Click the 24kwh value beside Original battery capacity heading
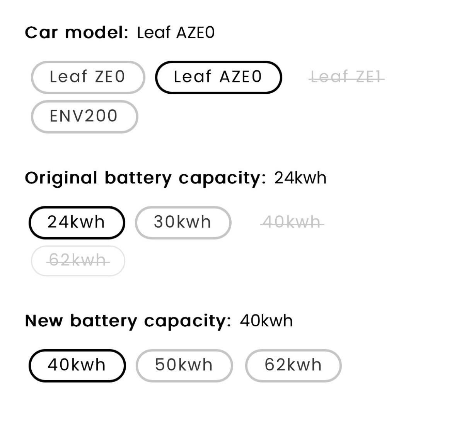 [300, 178]
